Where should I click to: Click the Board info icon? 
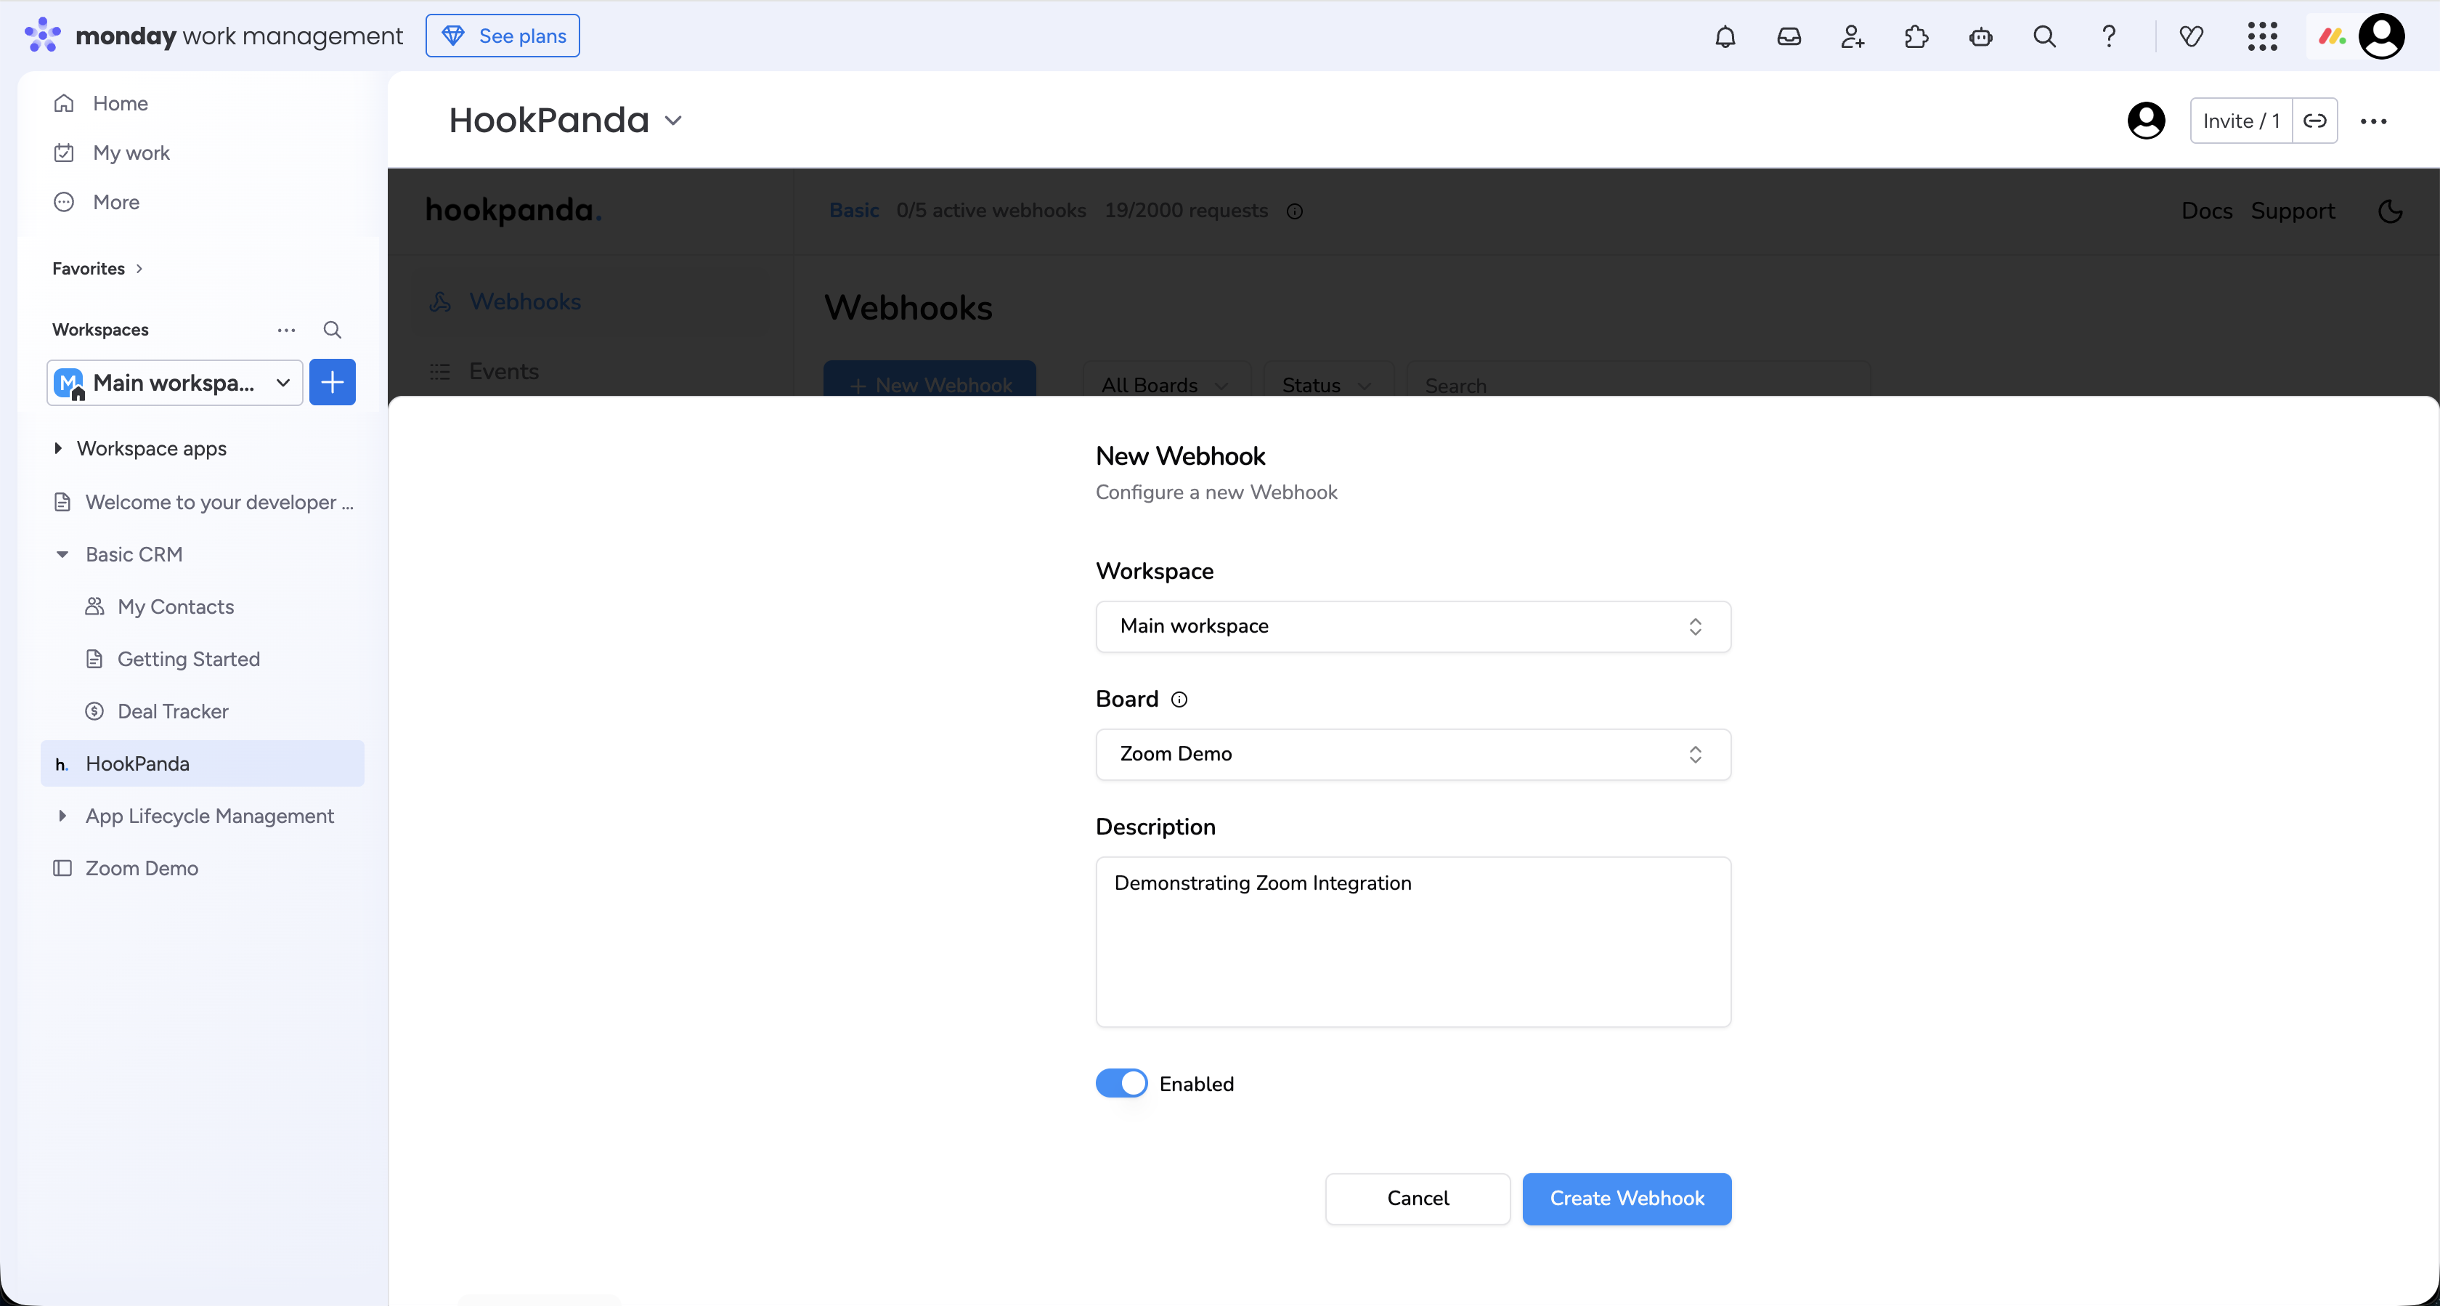(x=1179, y=699)
